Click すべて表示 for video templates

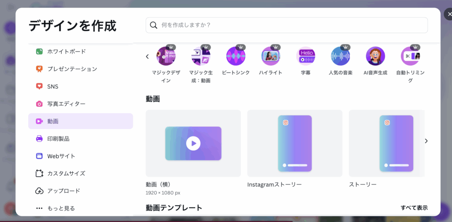pos(414,207)
